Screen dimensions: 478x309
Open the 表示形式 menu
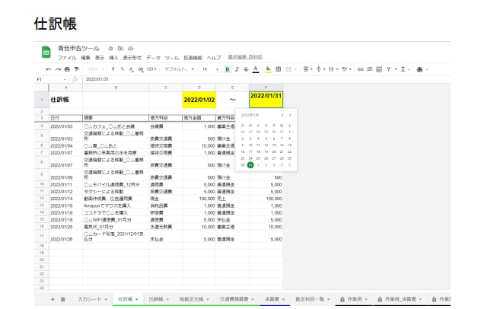[x=132, y=58]
